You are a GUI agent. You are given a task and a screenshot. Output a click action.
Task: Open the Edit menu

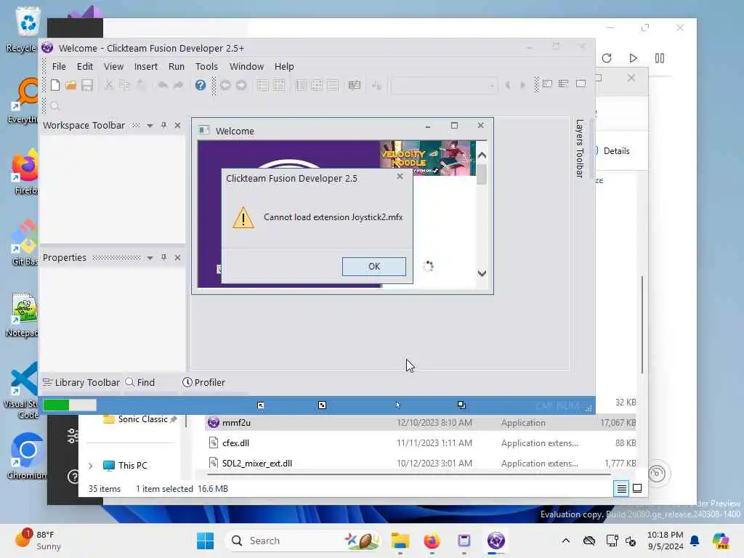85,66
